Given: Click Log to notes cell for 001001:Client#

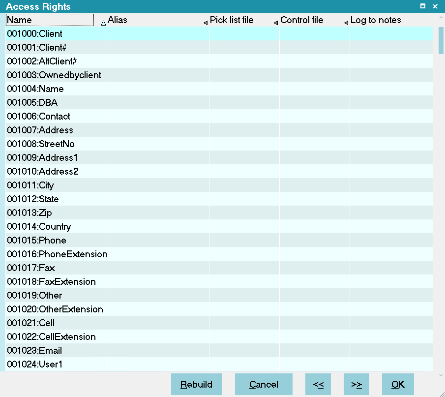Looking at the screenshot, I should [391, 47].
